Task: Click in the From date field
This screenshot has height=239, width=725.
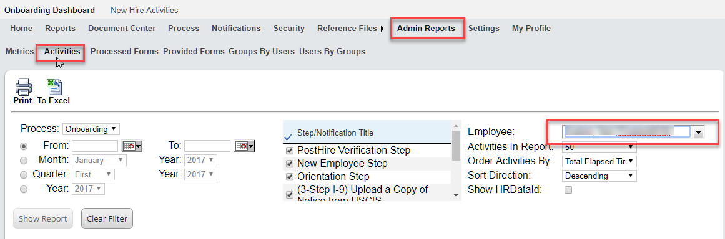Action: pyautogui.click(x=96, y=146)
